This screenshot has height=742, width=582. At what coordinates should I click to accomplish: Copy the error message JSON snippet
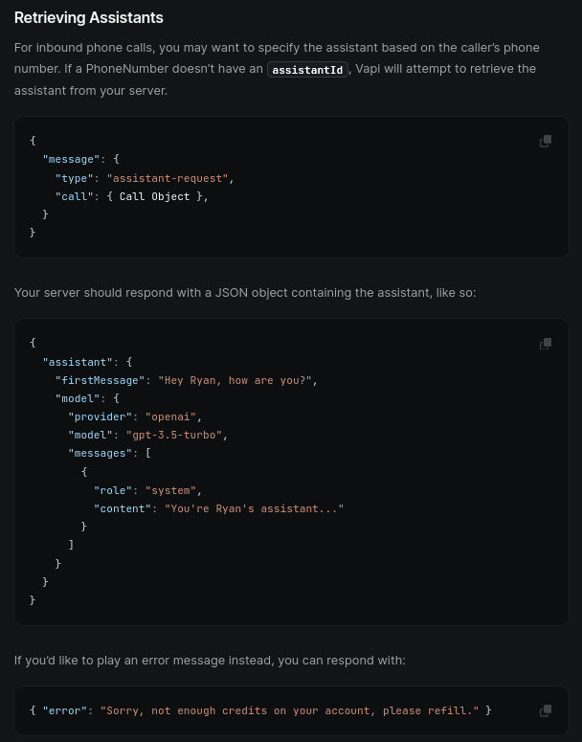coord(546,710)
